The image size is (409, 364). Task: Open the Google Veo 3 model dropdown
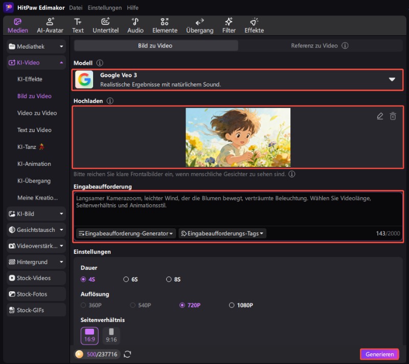392,79
